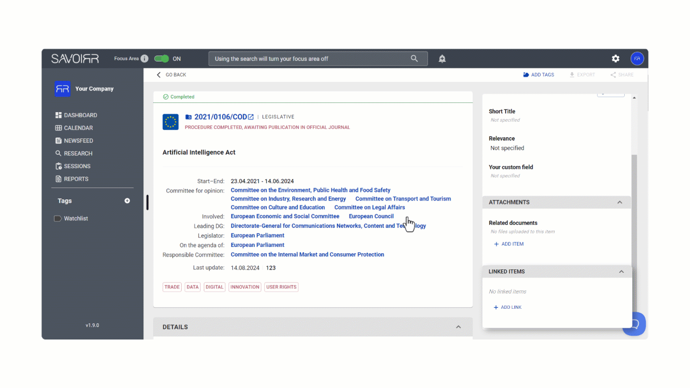The height and width of the screenshot is (388, 690).
Task: Open Committee on Legal Affairs link
Action: 369,207
